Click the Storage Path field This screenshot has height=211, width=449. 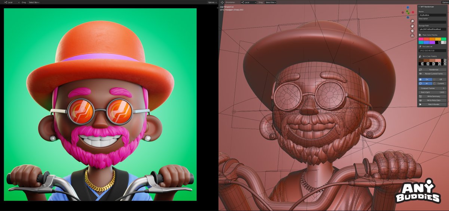pos(433,29)
